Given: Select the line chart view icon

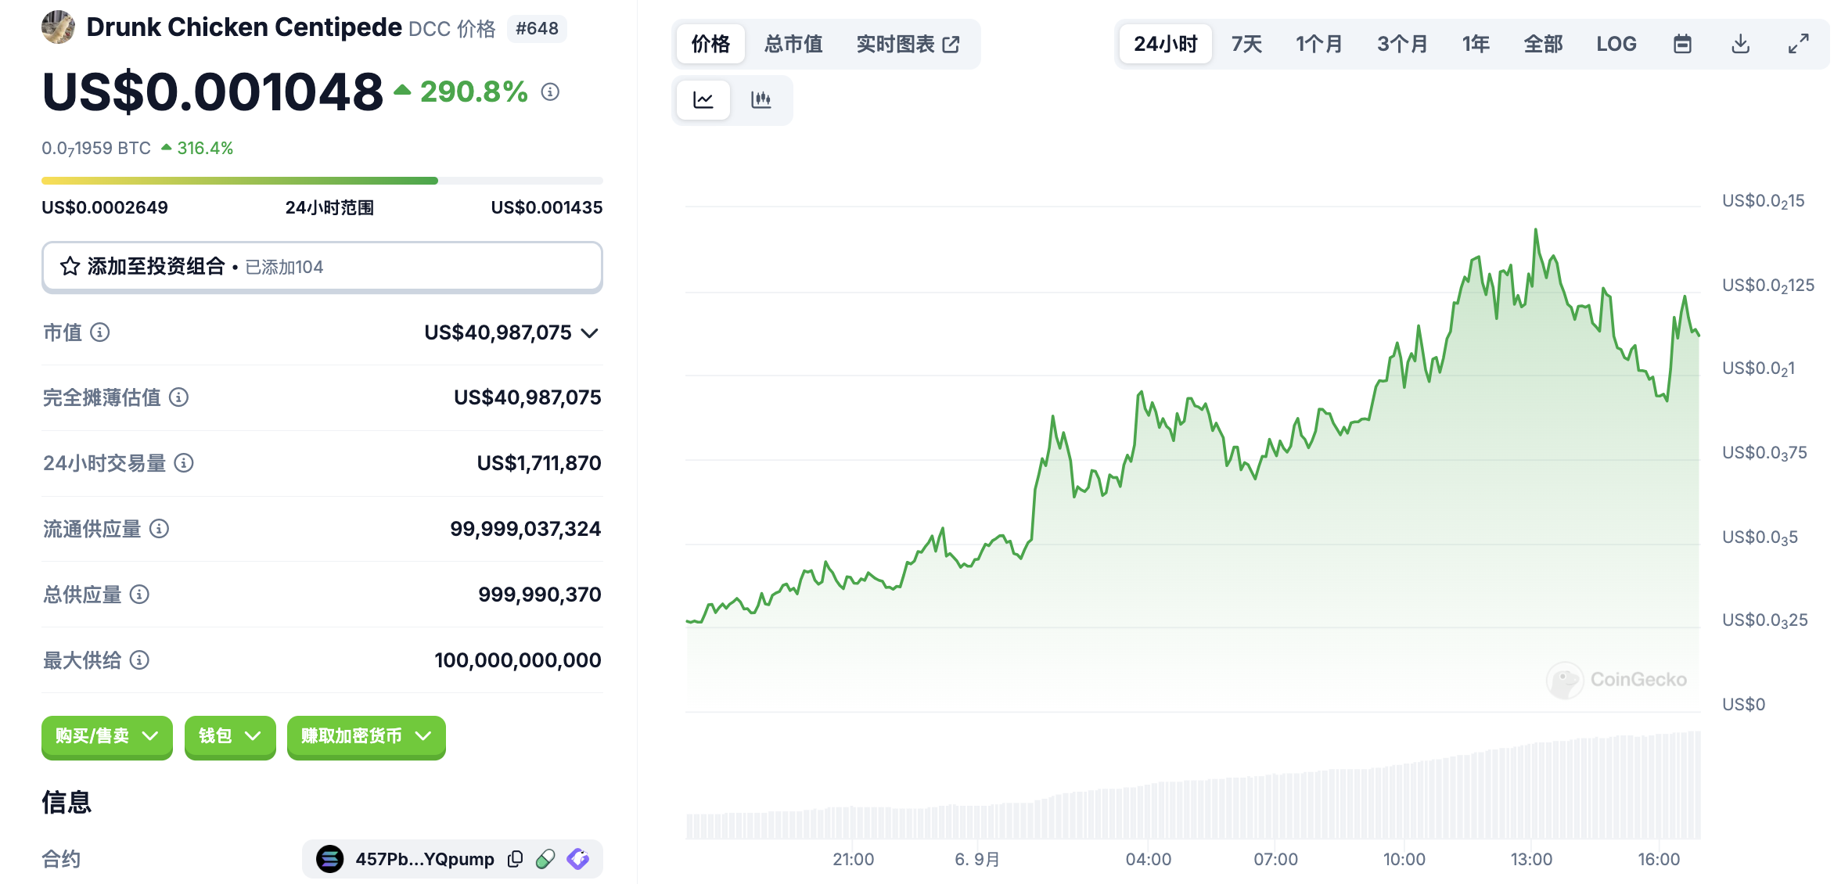Looking at the screenshot, I should [x=703, y=99].
